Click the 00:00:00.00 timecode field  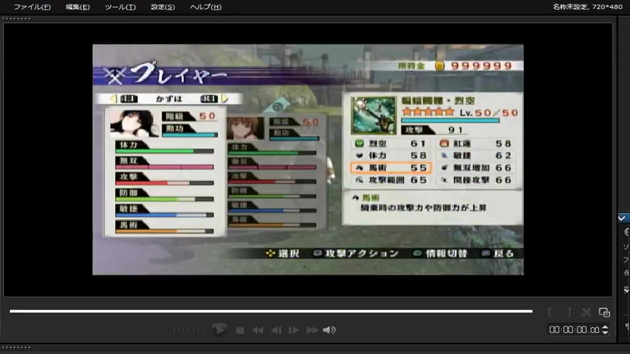click(574, 330)
